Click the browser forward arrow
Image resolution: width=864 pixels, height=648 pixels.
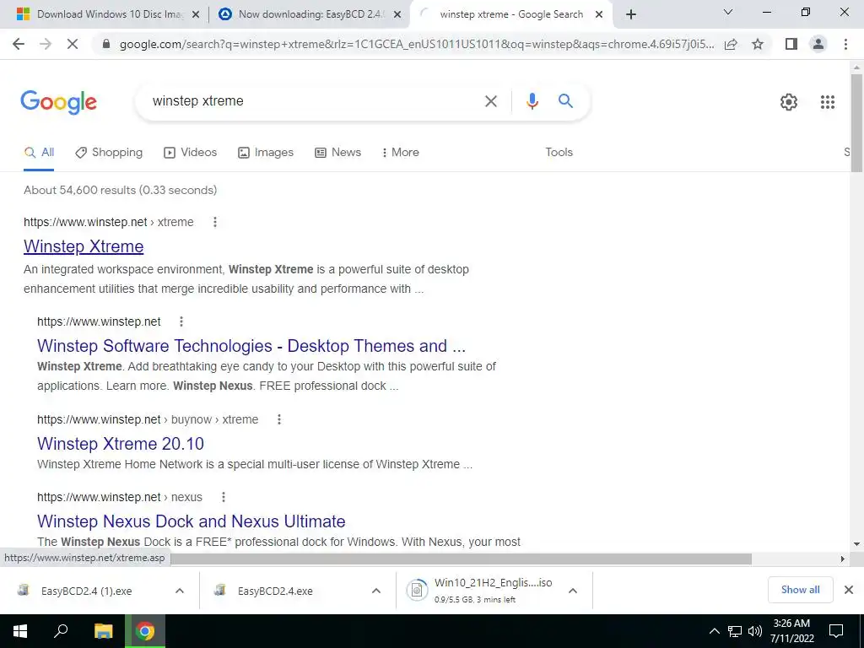pyautogui.click(x=46, y=44)
